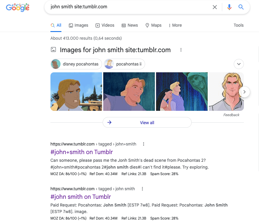Click the blue magnifier search icon

point(241,7)
